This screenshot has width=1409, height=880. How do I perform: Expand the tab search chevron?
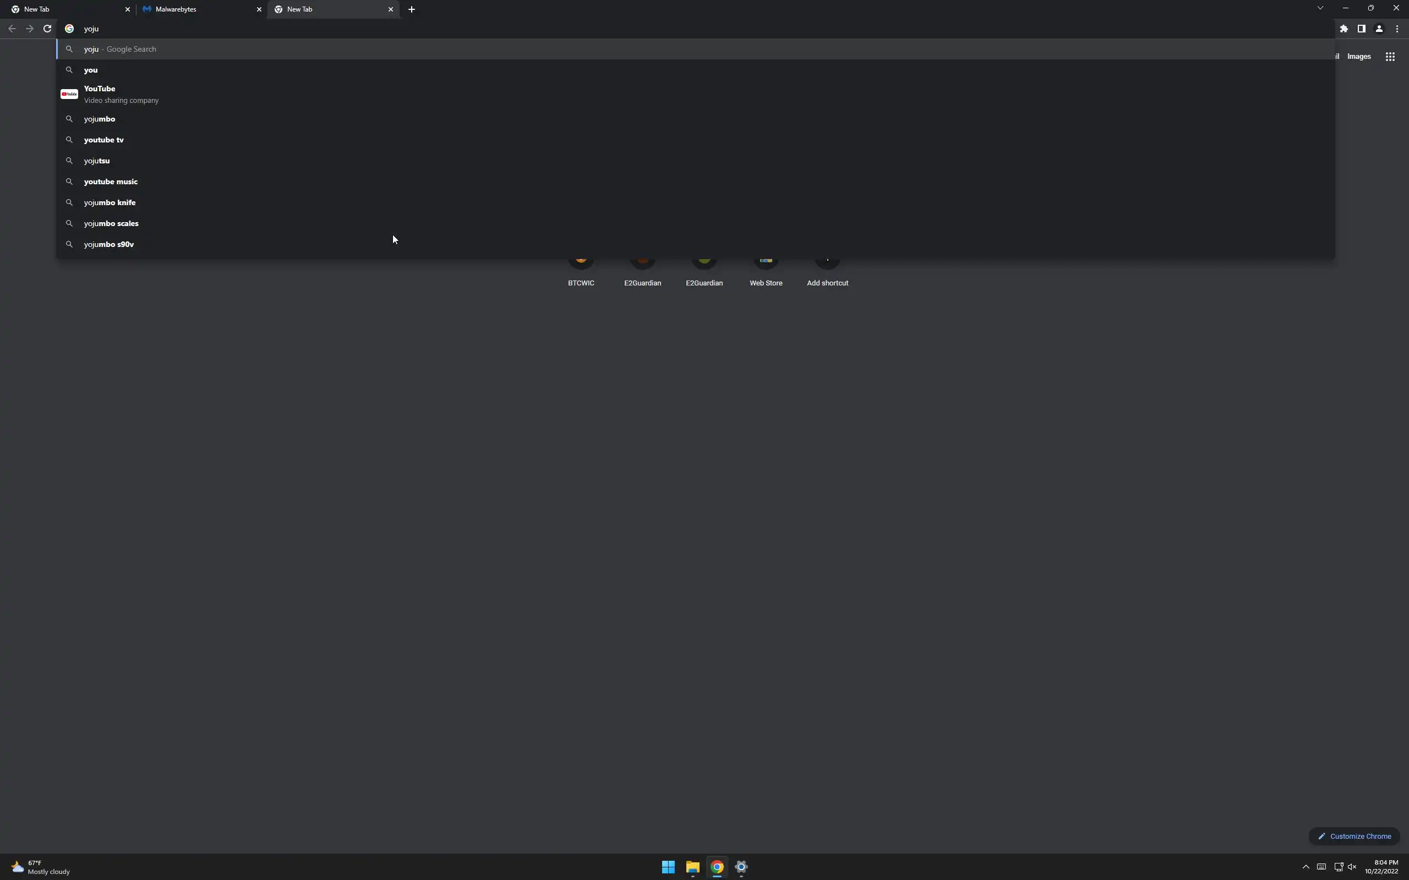click(x=1320, y=8)
